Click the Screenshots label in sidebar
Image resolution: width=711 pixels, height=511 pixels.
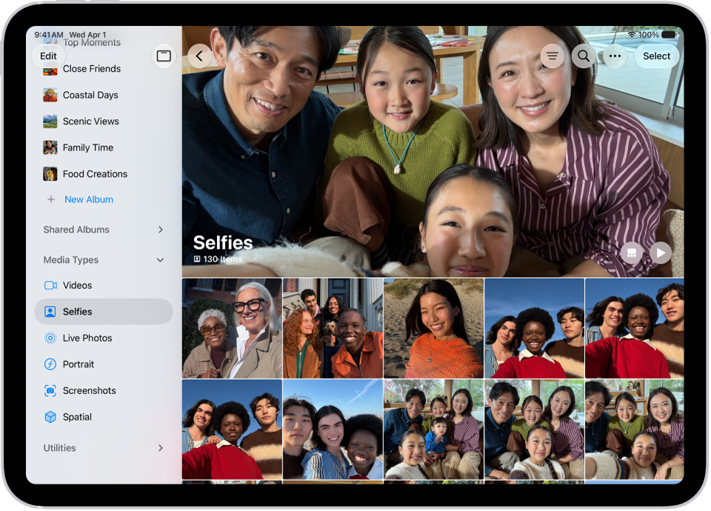pos(90,390)
